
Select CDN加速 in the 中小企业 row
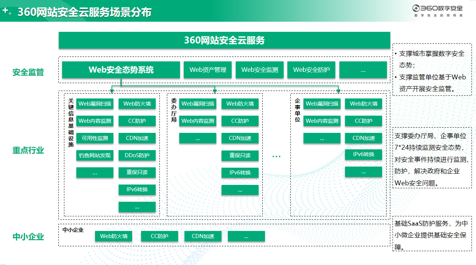(x=203, y=236)
